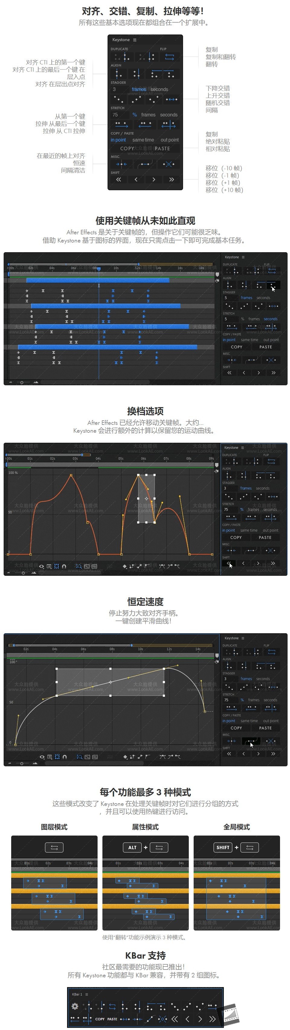Click highlighted constant speed icon beside white curve
Image resolution: width=290 pixels, height=1030 pixels.
click(x=251, y=741)
